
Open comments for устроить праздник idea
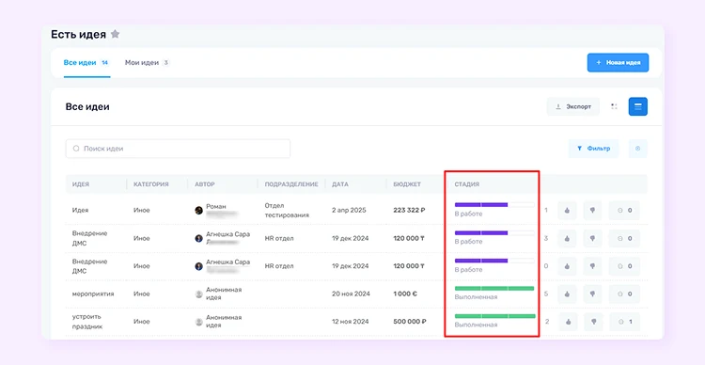coord(625,322)
